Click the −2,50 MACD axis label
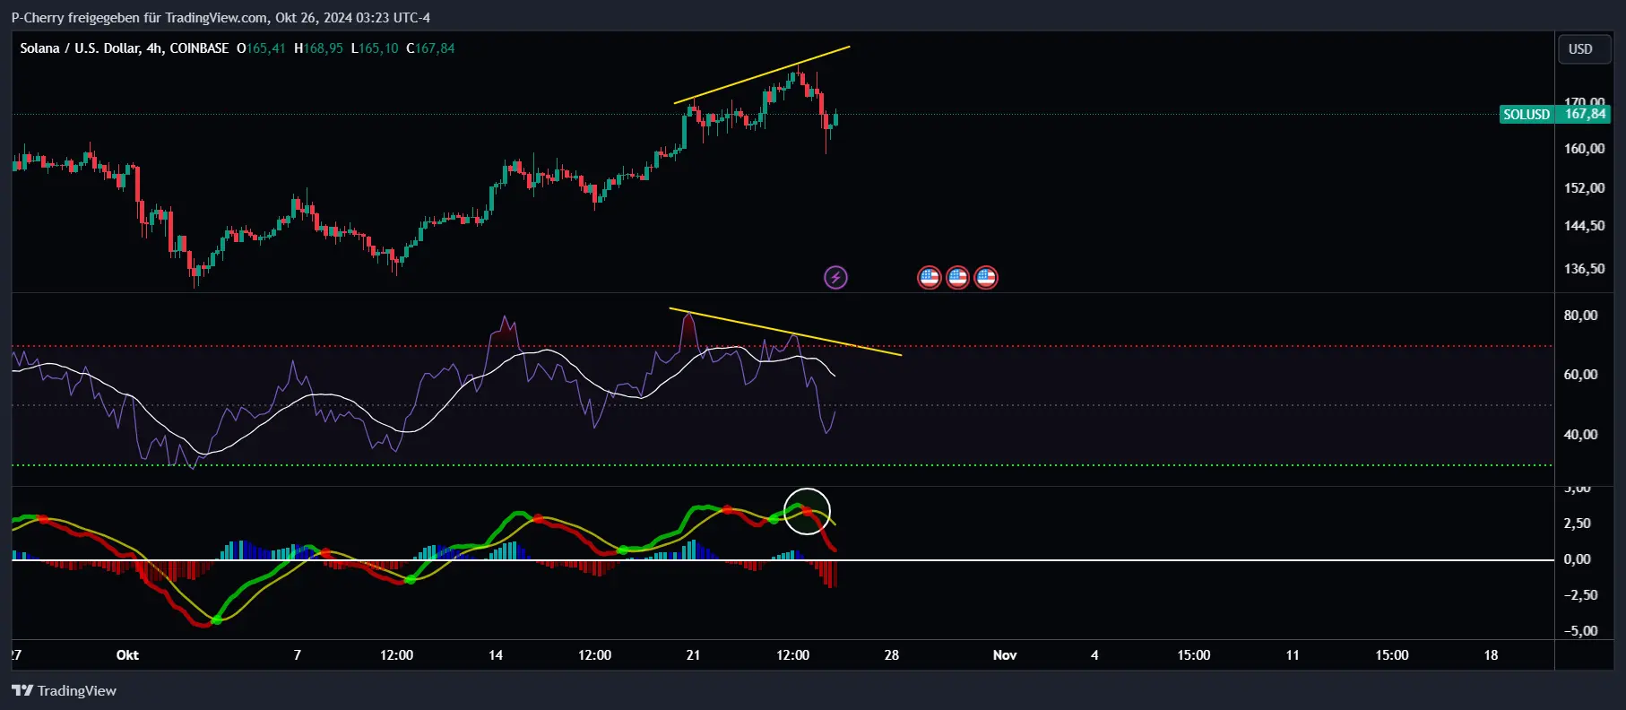This screenshot has height=710, width=1626. [1580, 595]
